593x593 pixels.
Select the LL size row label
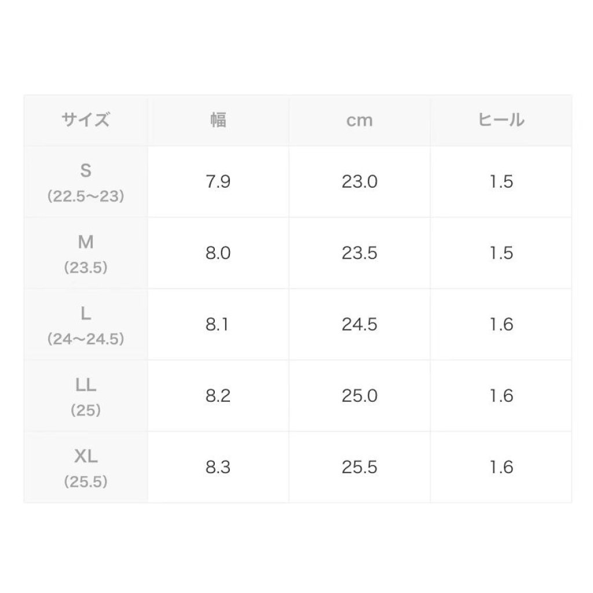click(86, 396)
